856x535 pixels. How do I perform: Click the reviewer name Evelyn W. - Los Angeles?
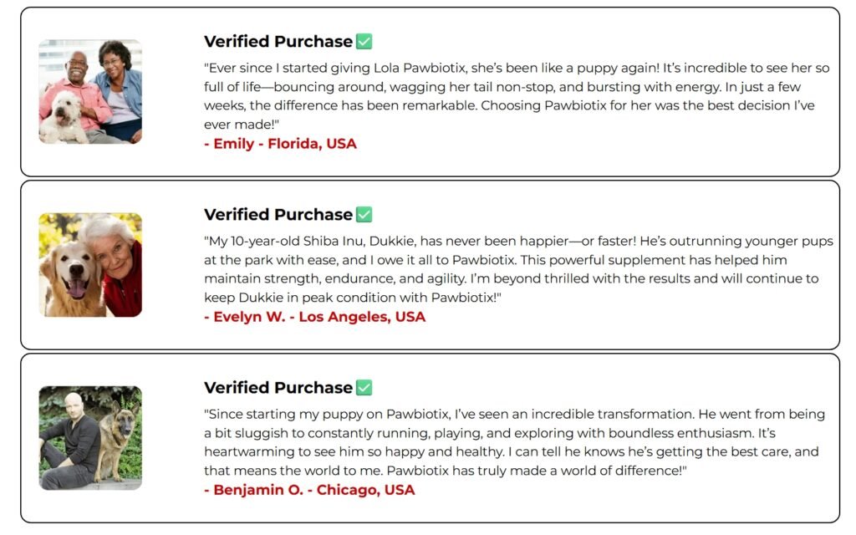coord(315,317)
